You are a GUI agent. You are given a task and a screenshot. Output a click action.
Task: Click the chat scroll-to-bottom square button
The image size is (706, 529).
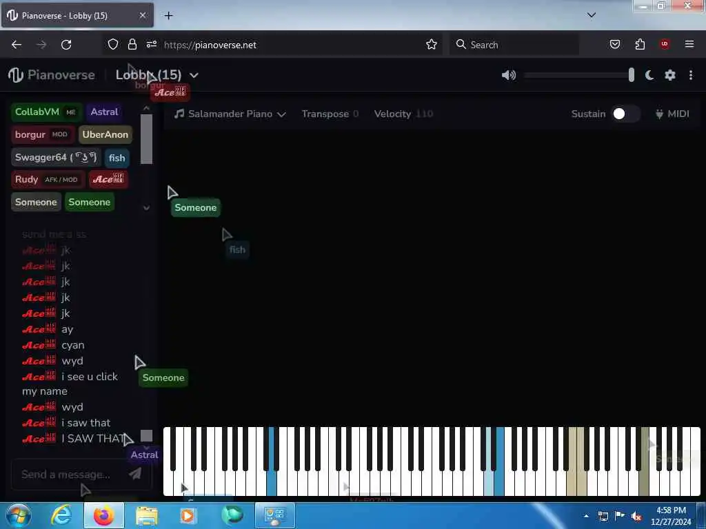pyautogui.click(x=146, y=435)
